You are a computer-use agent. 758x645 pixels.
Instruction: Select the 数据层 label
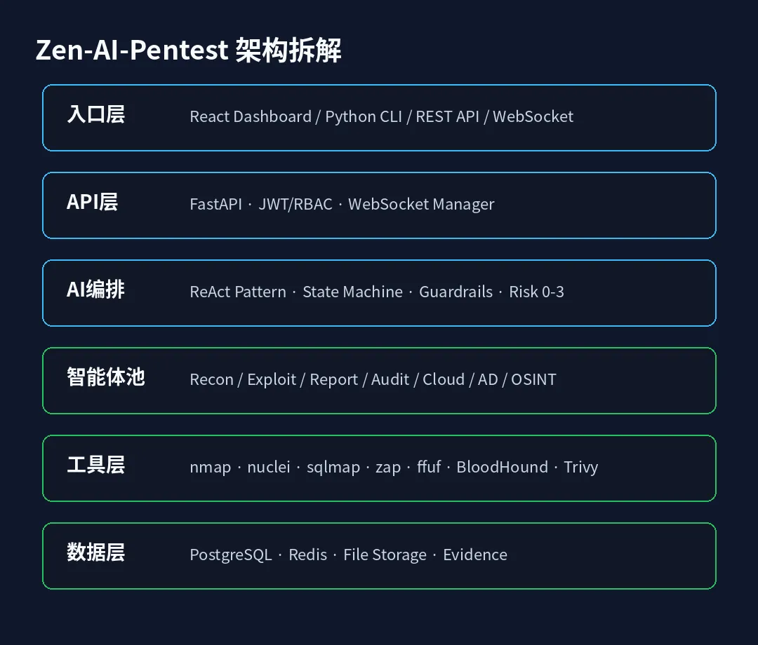[x=95, y=552]
